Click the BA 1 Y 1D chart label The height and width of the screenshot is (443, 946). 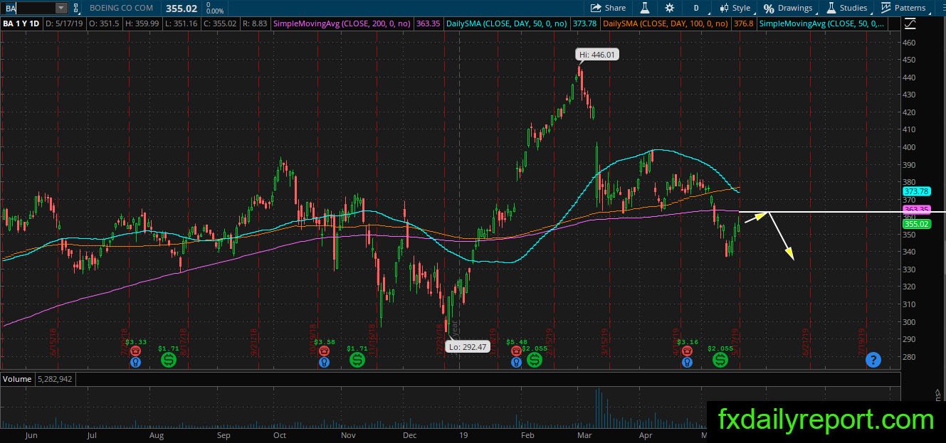coord(22,23)
